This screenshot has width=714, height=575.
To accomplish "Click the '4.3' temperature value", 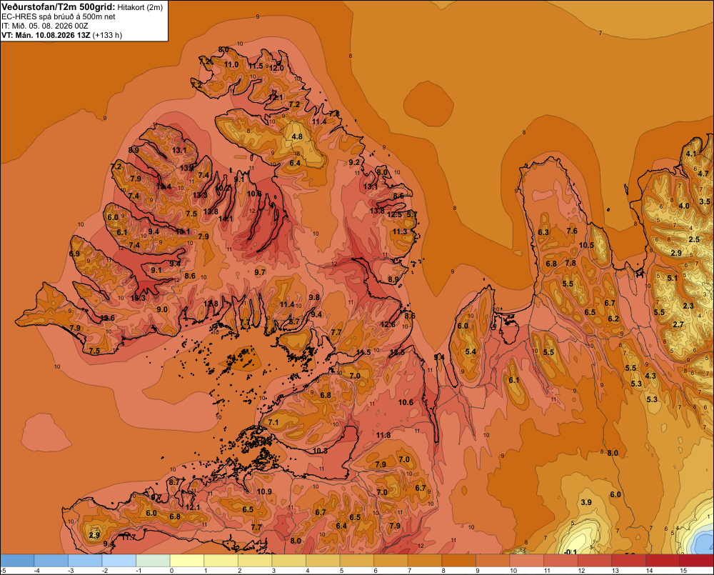I will click(x=650, y=376).
